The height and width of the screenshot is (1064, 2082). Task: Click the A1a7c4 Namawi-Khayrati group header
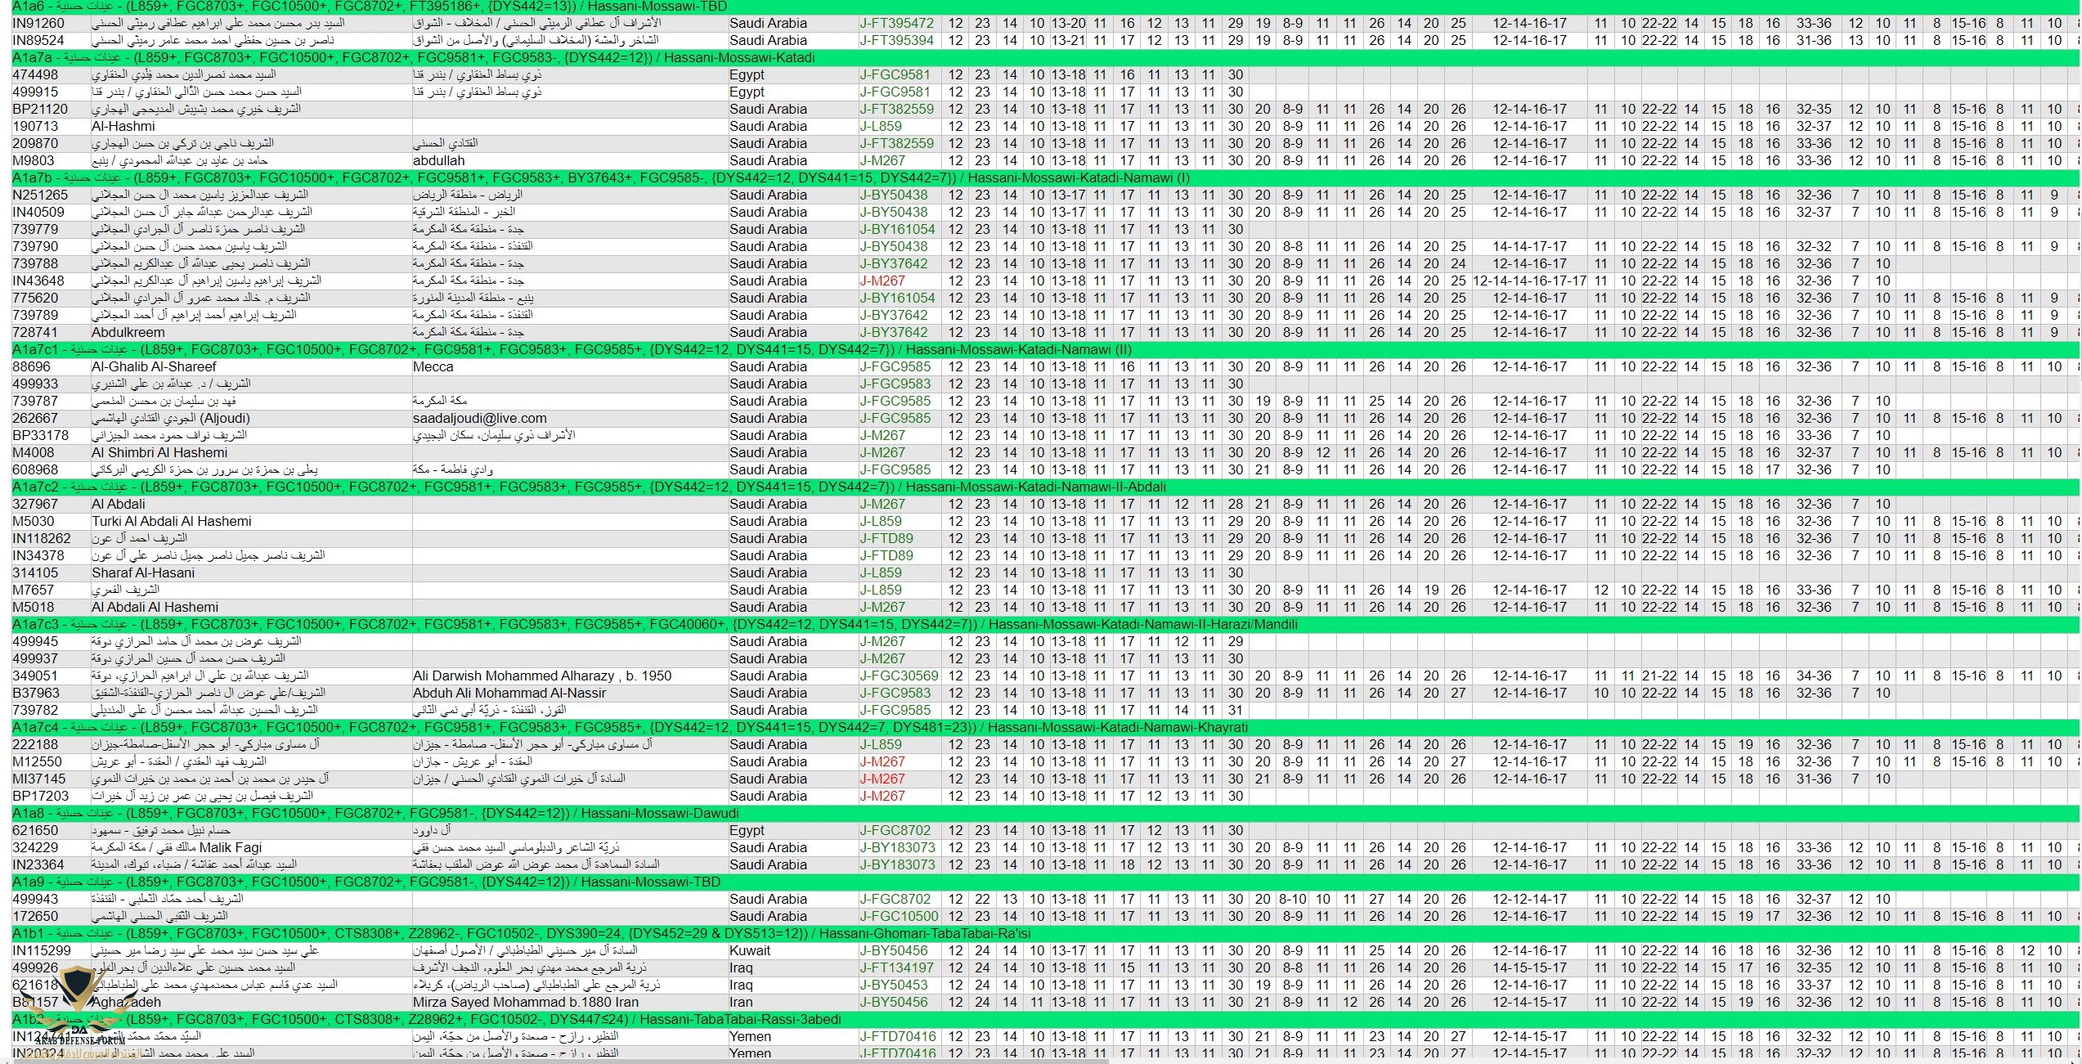coord(1044,727)
